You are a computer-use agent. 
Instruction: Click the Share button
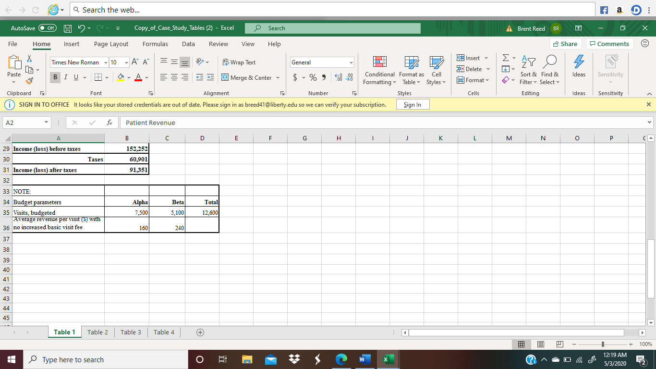(x=565, y=44)
